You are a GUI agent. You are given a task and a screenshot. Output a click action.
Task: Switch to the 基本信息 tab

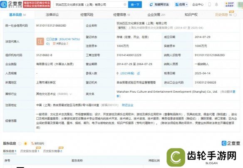point(17,15)
